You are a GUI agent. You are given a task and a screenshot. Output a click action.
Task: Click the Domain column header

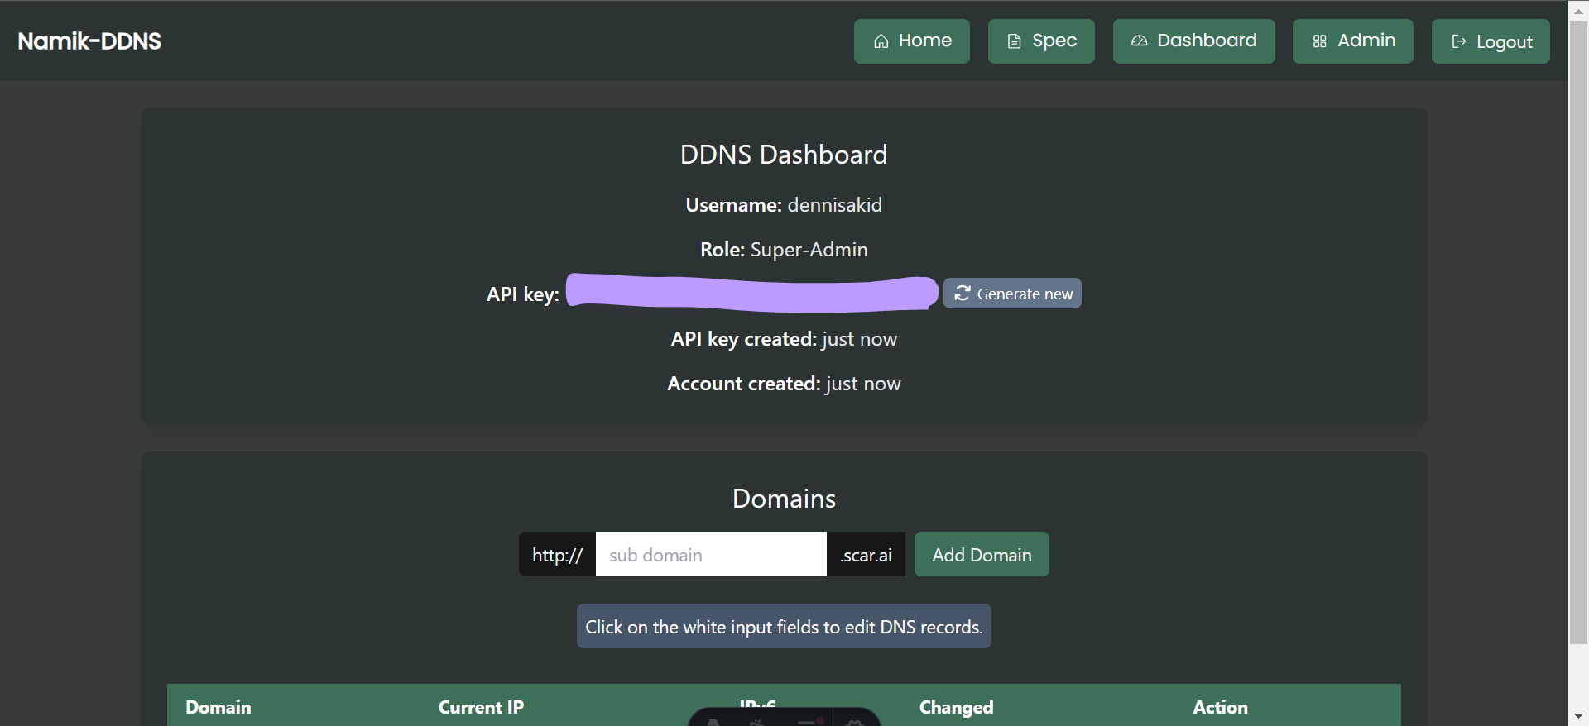click(218, 707)
